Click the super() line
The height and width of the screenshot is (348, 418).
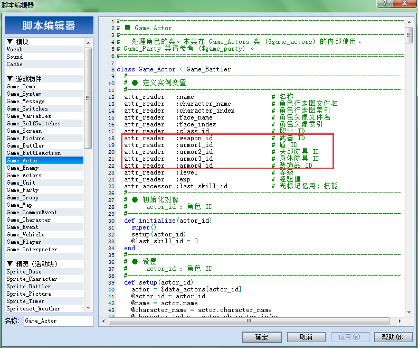pyautogui.click(x=144, y=227)
